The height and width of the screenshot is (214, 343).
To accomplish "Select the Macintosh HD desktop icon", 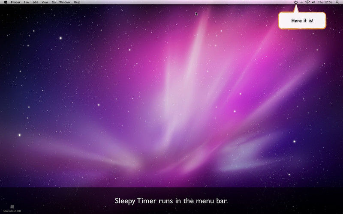I will click(x=12, y=209).
